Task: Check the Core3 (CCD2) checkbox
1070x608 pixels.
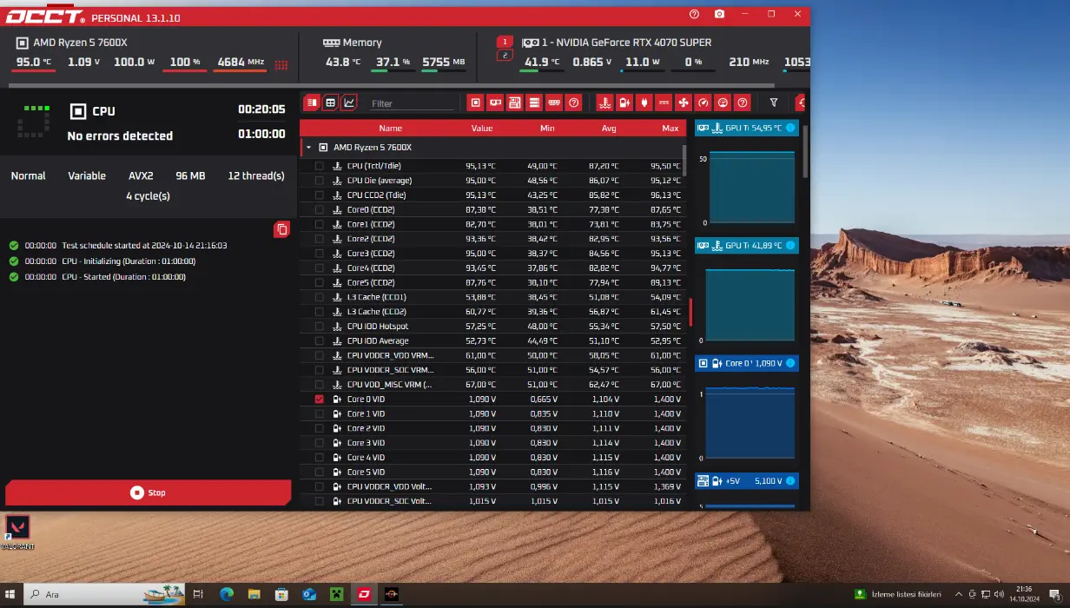Action: pos(319,254)
